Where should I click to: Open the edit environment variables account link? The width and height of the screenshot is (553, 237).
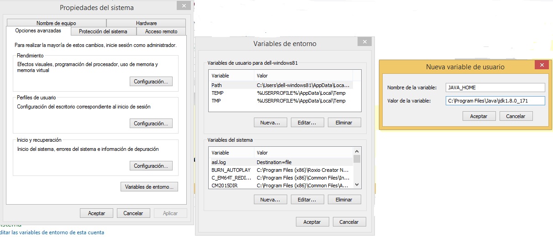coord(52,232)
